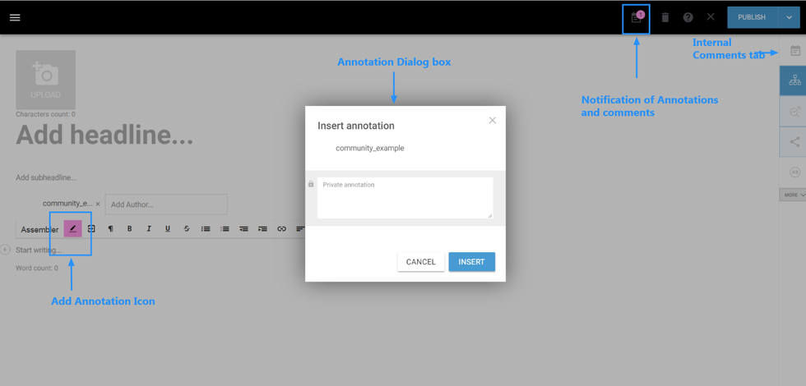Close the Insert annotation dialog
Viewport: 806px width, 386px height.
tap(492, 121)
